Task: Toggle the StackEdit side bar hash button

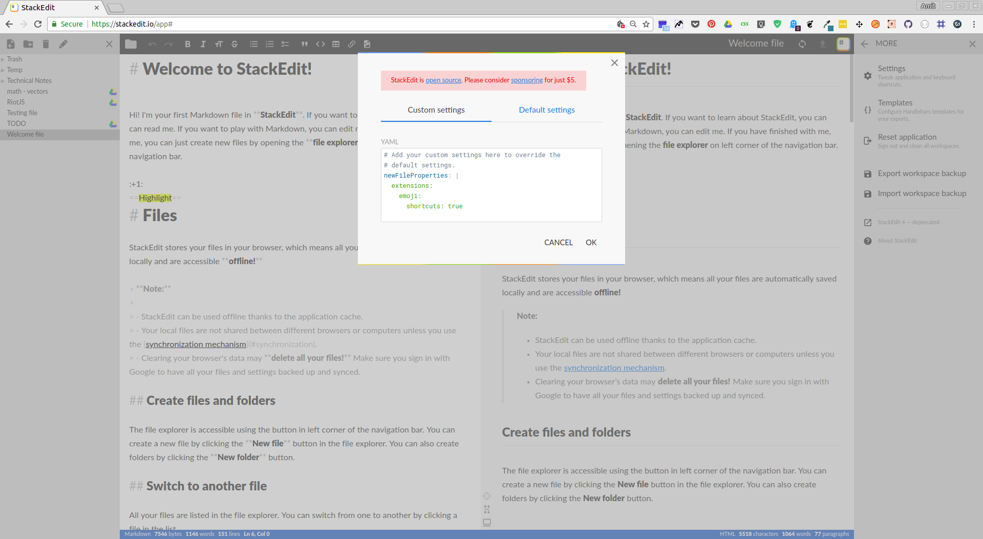Action: (843, 44)
